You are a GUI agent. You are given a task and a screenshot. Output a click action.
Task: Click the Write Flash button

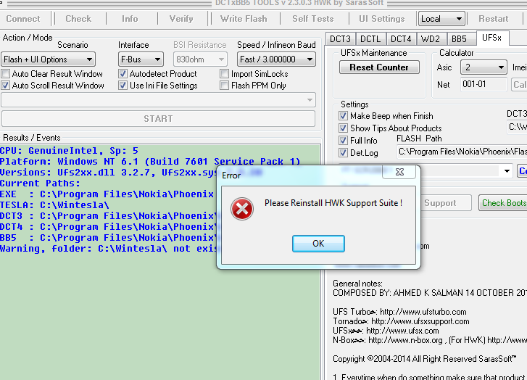(x=244, y=19)
